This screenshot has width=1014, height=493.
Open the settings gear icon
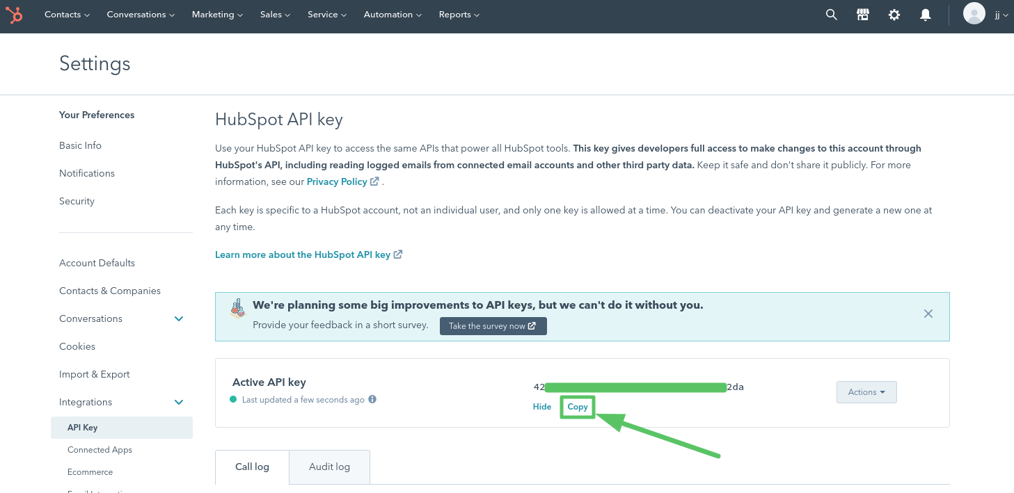coord(894,15)
